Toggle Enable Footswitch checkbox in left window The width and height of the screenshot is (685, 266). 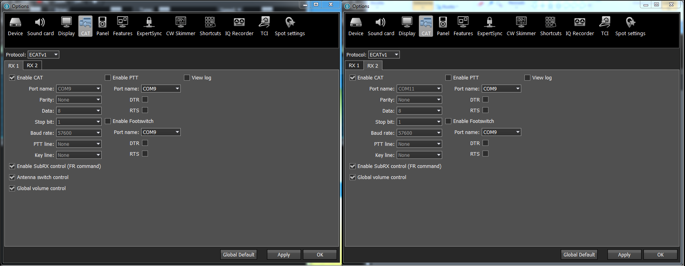(108, 121)
